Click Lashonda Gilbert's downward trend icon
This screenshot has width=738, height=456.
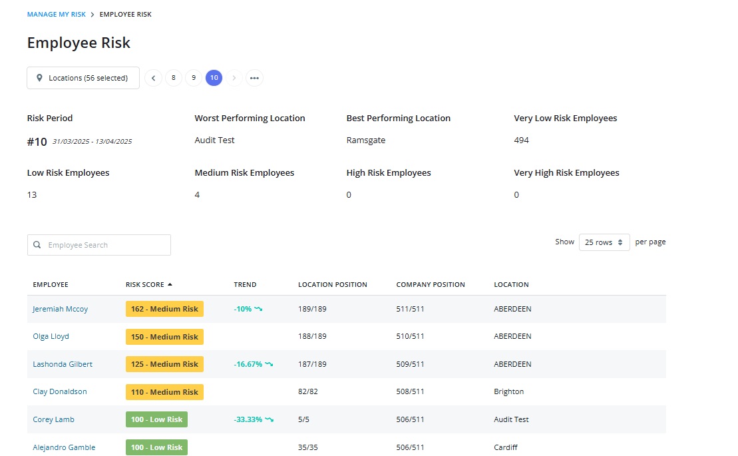click(x=269, y=364)
